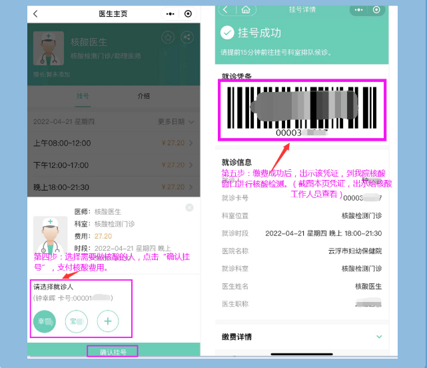This screenshot has height=368, width=427.
Task: Tap the 确认挂号 button
Action: pos(113,352)
